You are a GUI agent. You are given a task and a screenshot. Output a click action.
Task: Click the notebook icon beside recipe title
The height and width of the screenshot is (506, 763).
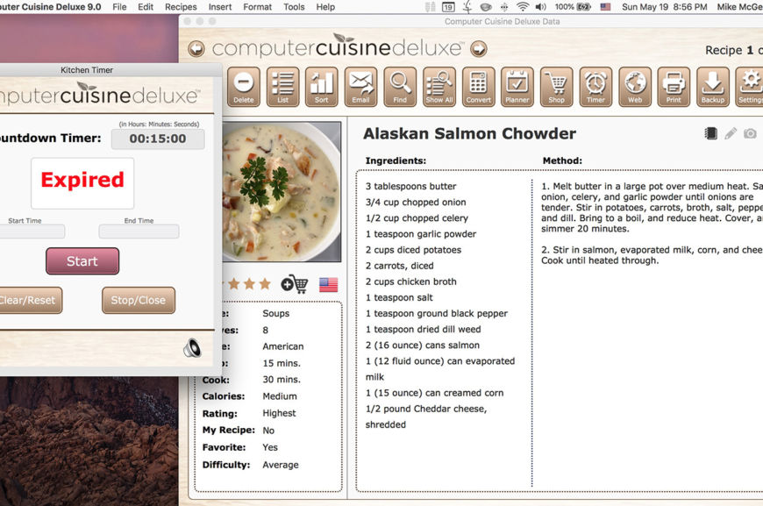tap(711, 133)
